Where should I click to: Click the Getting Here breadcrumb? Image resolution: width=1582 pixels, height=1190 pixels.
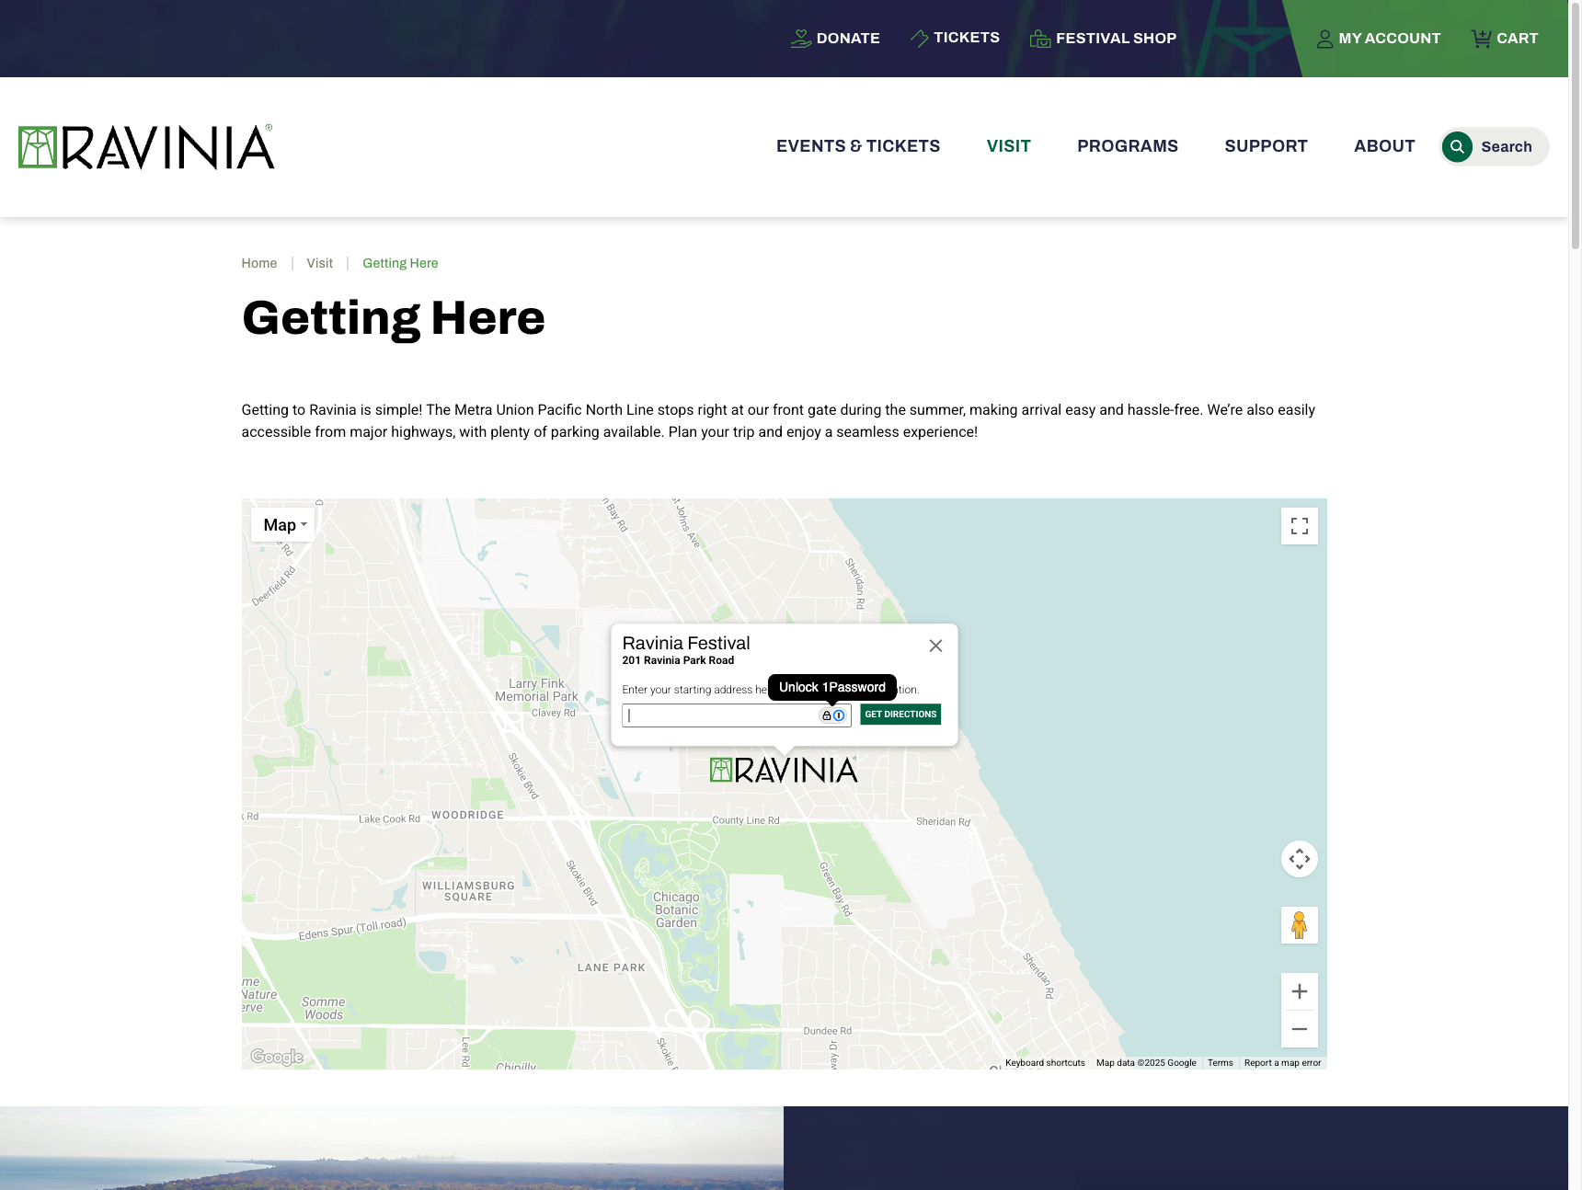pos(400,263)
